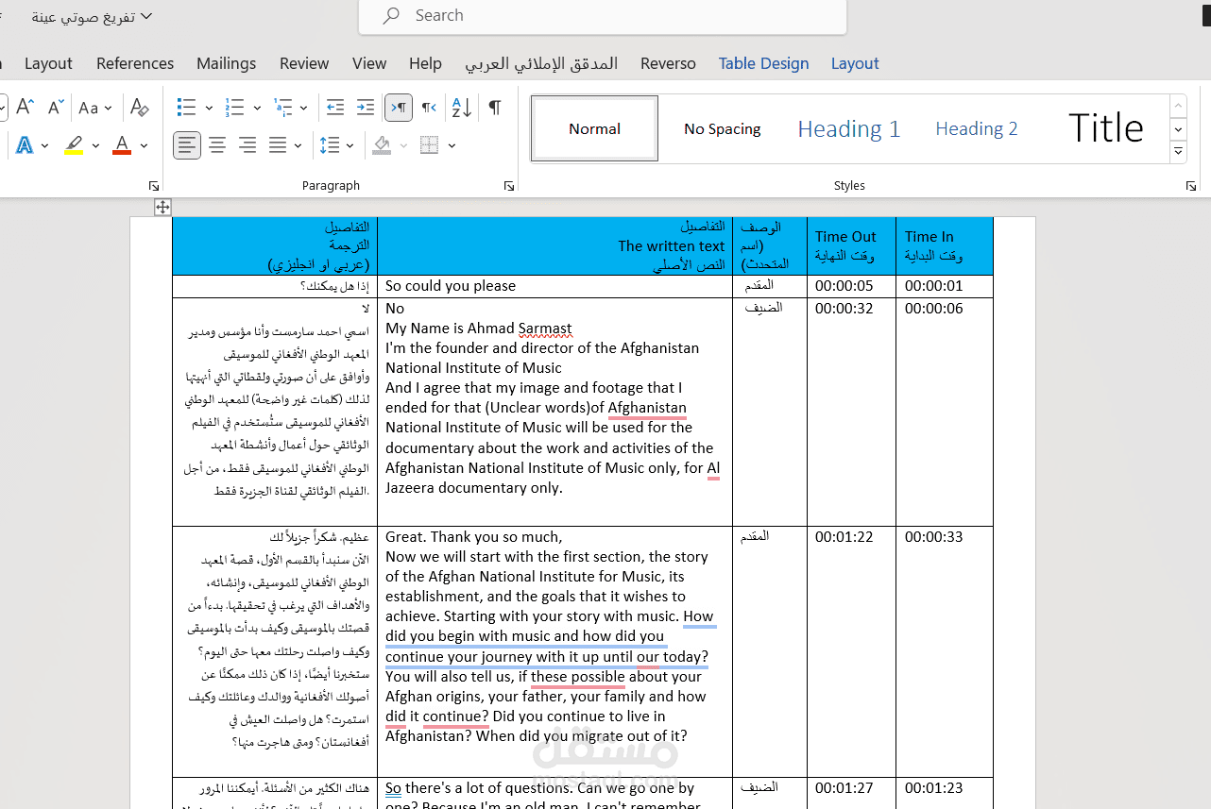
Task: Open Font dialog launcher
Action: point(154,186)
